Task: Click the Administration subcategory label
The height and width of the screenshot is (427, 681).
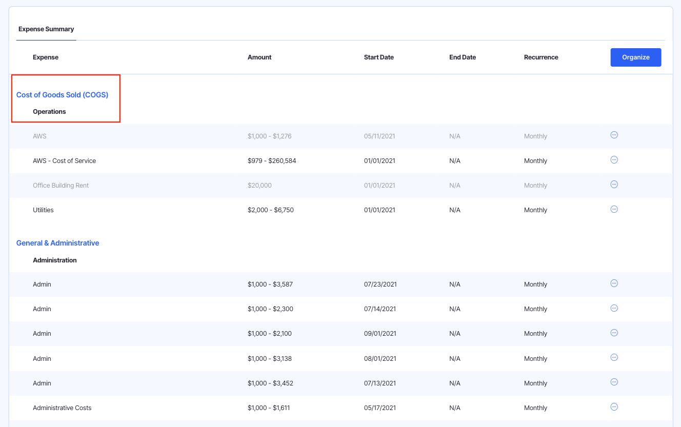Action: (54, 260)
